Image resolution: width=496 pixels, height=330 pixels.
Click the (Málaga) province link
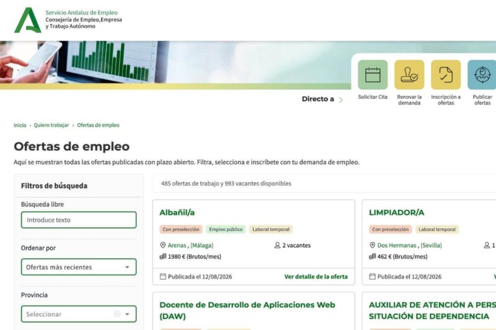coord(202,245)
